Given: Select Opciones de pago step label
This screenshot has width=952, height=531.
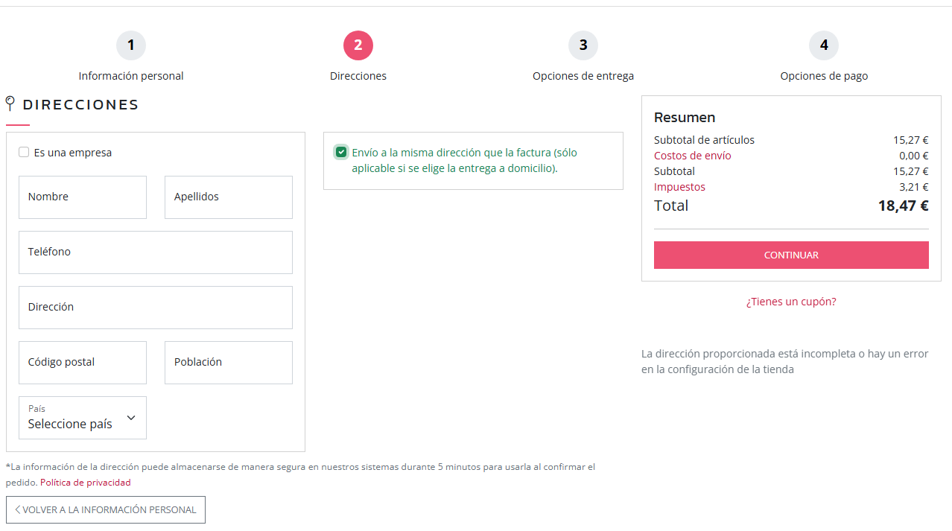Looking at the screenshot, I should [824, 76].
